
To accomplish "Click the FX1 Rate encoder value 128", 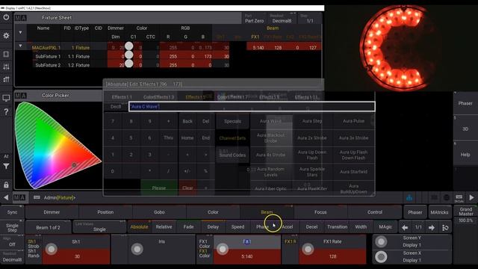I will click(x=332, y=256).
